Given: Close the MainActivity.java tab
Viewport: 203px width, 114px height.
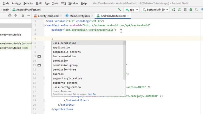Looking at the screenshot, I should click(x=92, y=16).
